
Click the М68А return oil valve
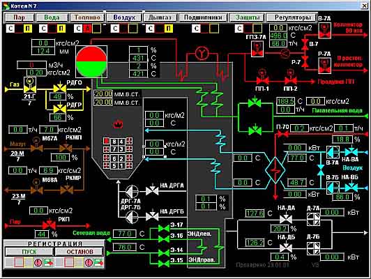click(37, 186)
